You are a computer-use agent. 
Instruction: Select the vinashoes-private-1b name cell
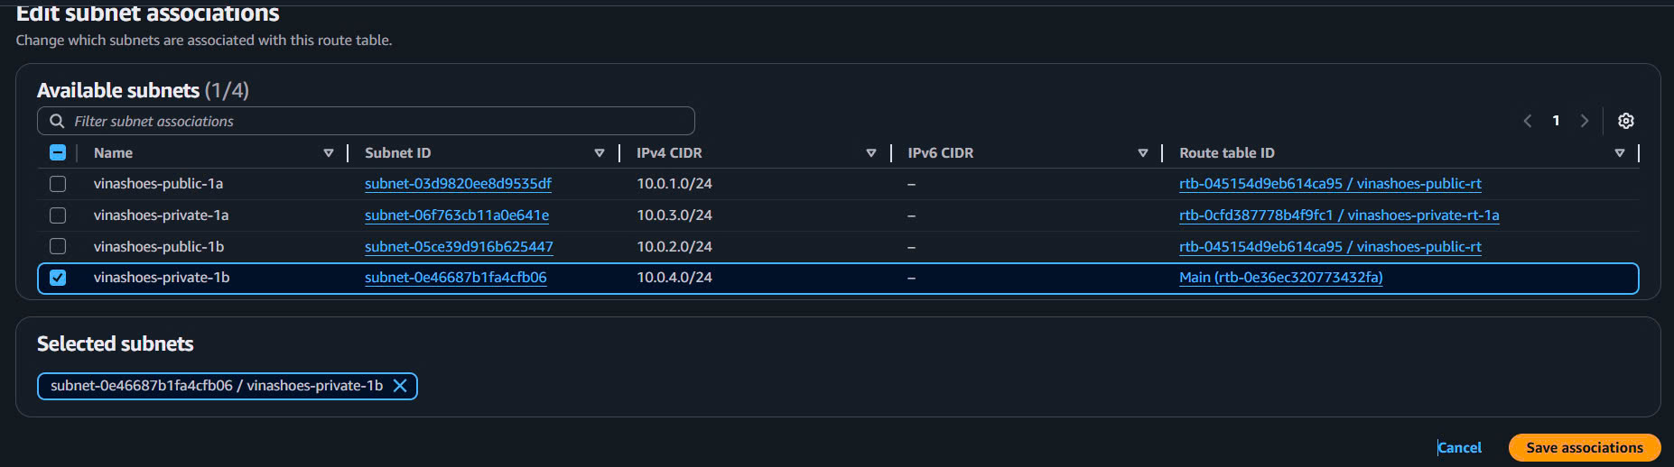pyautogui.click(x=162, y=278)
